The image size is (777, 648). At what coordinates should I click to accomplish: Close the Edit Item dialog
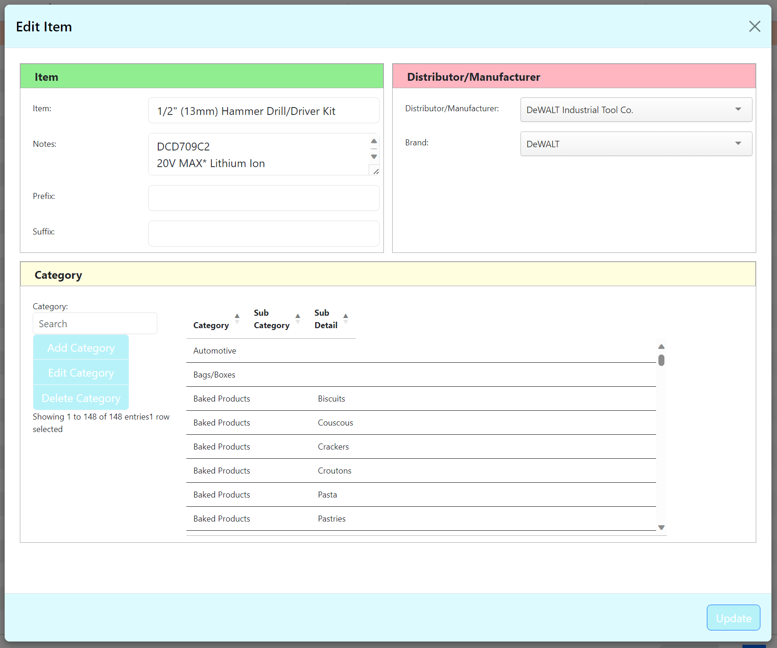coord(755,26)
